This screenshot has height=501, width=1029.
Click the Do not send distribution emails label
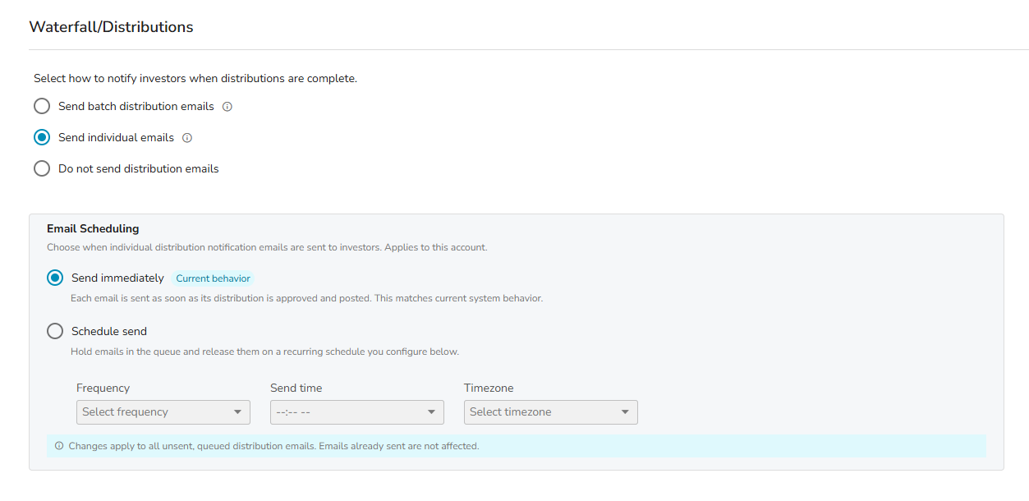pos(139,168)
